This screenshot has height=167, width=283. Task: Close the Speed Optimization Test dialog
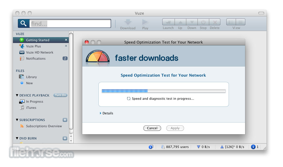tap(87, 42)
